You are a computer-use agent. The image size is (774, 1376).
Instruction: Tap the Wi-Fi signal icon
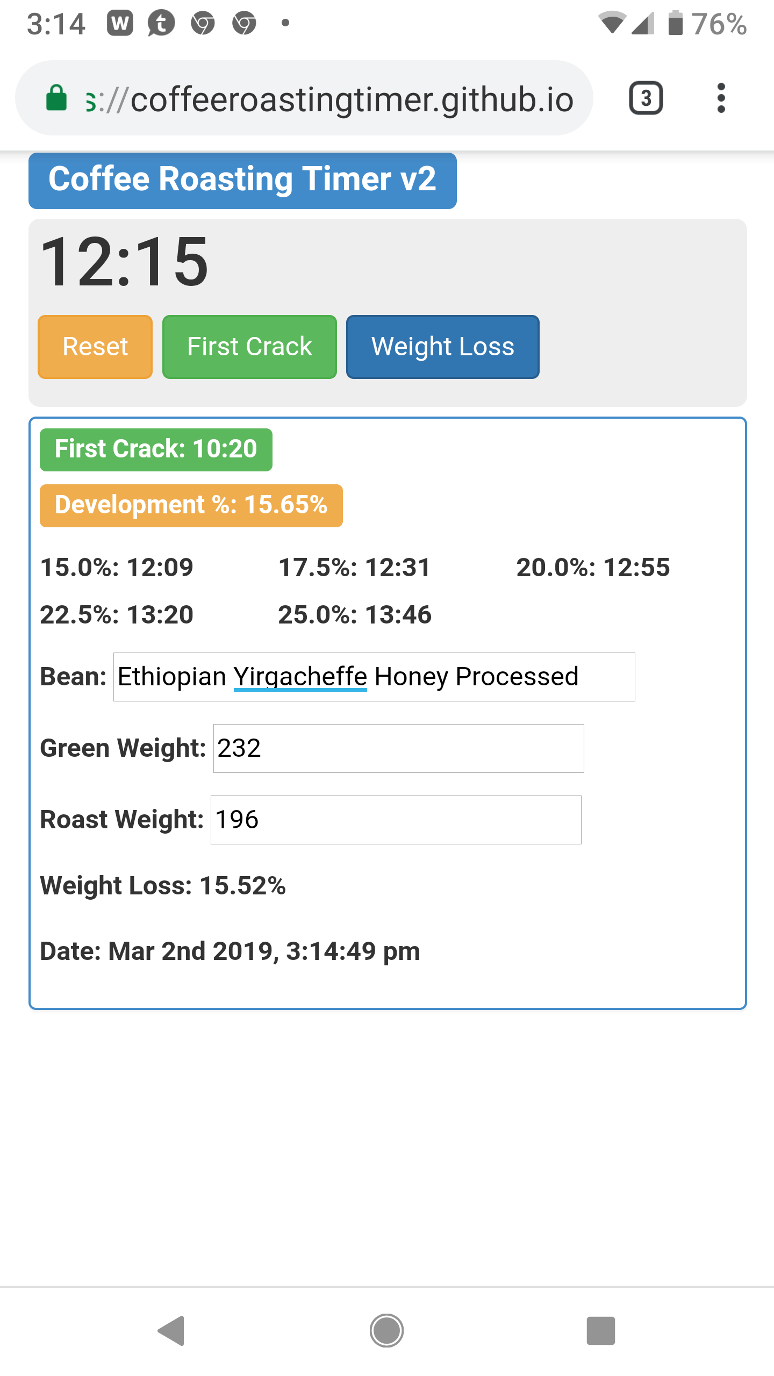(x=612, y=23)
